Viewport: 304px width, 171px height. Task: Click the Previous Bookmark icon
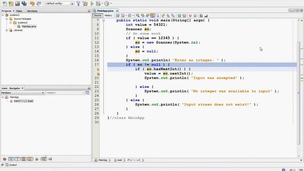point(163,16)
